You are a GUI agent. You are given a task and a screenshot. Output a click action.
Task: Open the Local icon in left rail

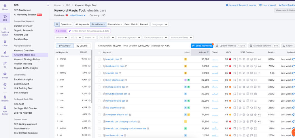(5, 43)
